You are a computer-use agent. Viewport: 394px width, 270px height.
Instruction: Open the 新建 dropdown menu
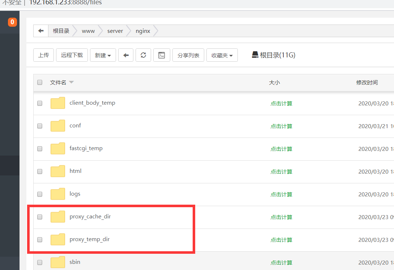pos(103,55)
